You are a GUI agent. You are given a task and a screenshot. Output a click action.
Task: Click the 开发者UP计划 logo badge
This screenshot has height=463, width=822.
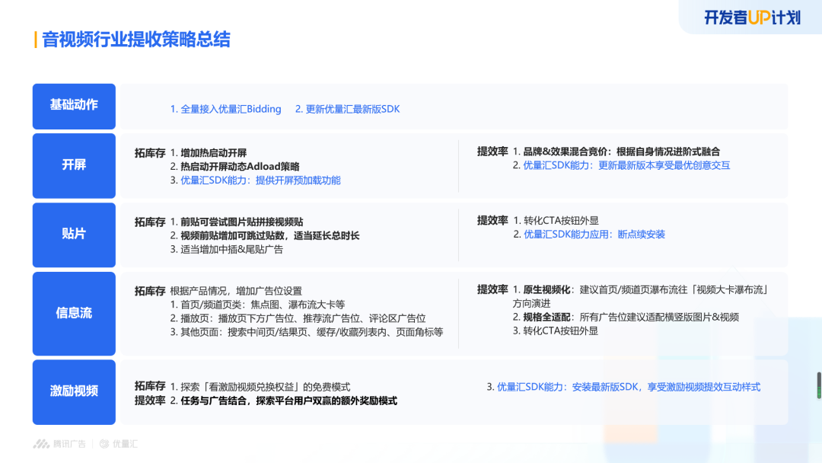pyautogui.click(x=752, y=18)
